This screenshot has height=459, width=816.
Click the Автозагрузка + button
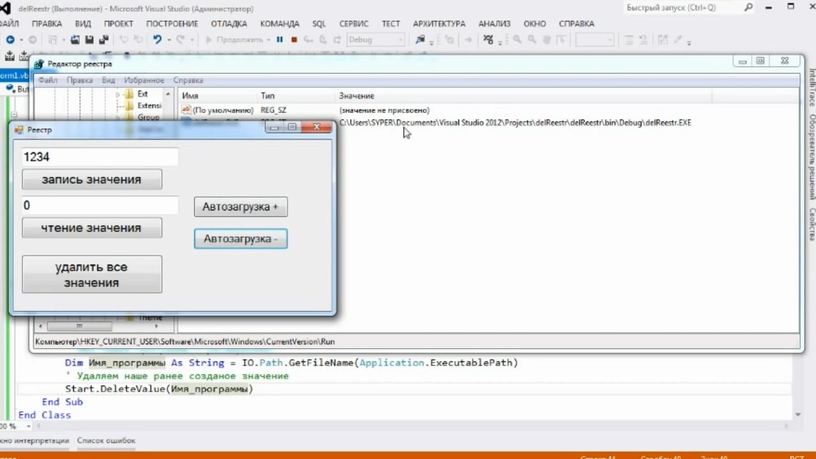(240, 207)
